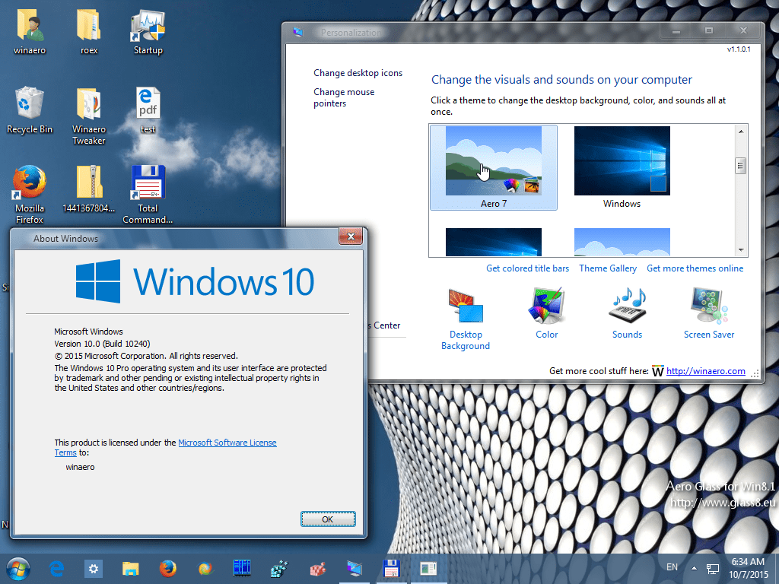Open File Explorer from the taskbar

pos(131,568)
